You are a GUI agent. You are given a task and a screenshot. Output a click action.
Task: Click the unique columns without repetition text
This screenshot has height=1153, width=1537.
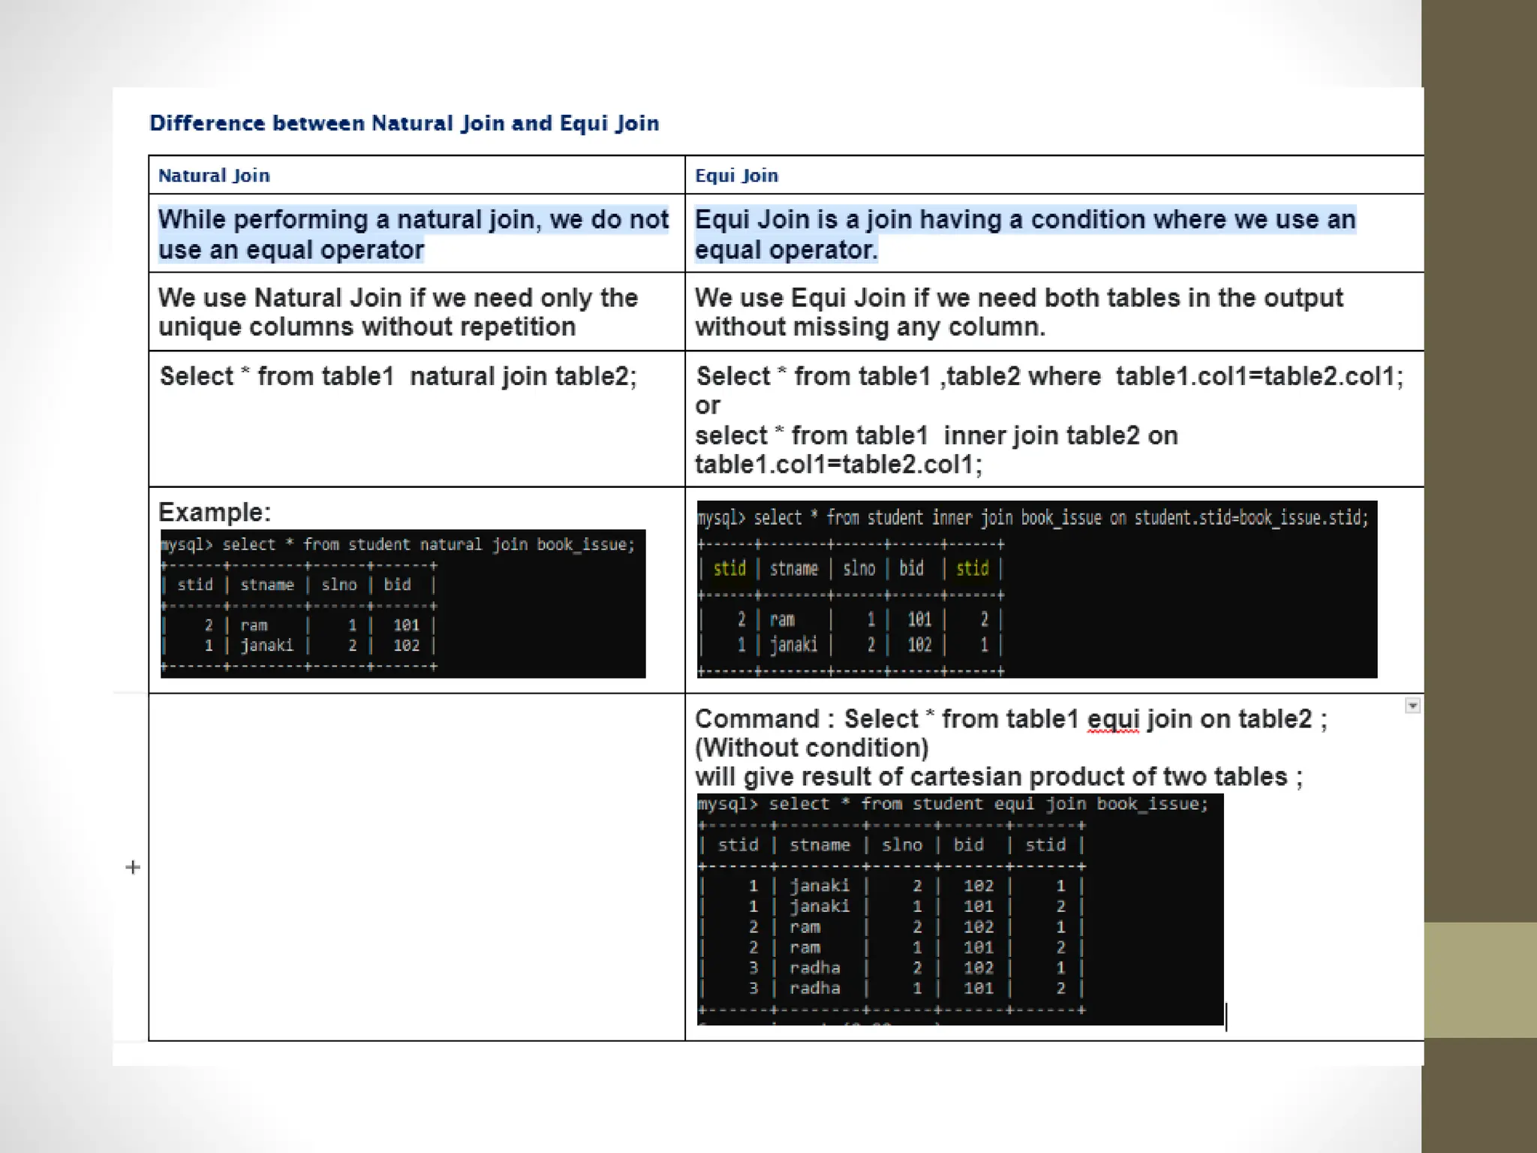point(366,327)
